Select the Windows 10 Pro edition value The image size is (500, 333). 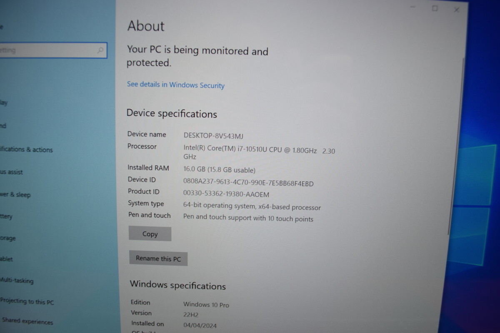click(206, 305)
